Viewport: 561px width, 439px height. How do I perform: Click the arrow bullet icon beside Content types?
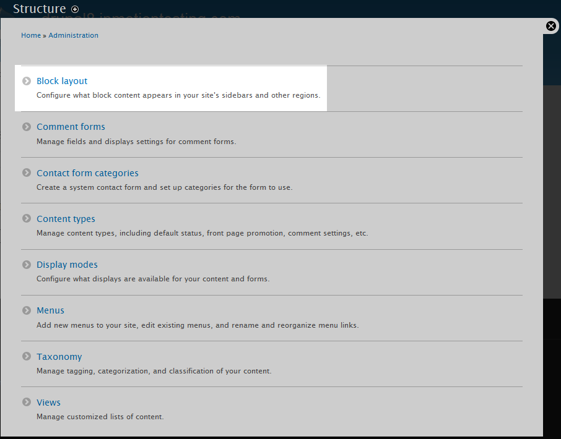[27, 218]
